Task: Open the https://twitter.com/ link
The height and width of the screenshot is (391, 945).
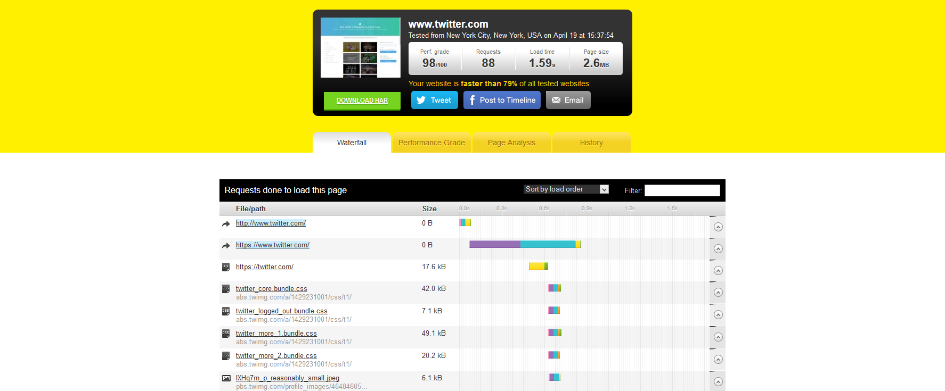Action: [265, 267]
